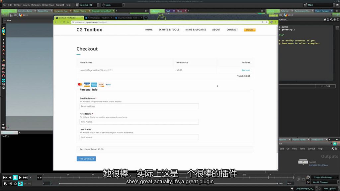This screenshot has height=191, width=340.
Task: Click the Email address input field
Action: pos(139,106)
